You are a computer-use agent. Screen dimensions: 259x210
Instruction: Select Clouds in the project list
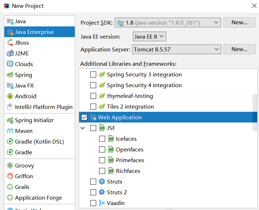39,64
